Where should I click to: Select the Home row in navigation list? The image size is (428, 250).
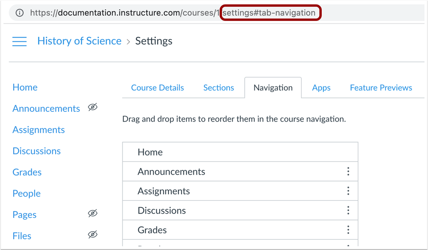[x=240, y=152]
